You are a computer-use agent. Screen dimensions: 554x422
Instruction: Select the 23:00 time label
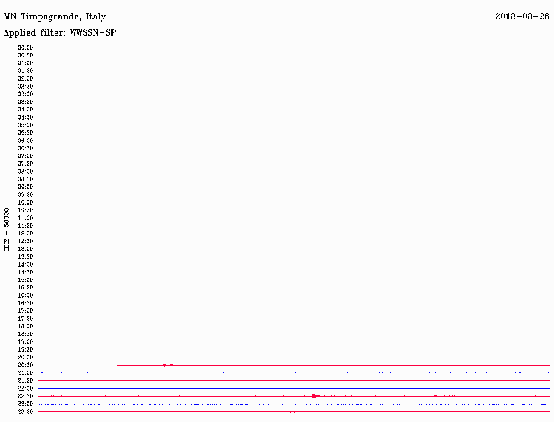point(25,404)
